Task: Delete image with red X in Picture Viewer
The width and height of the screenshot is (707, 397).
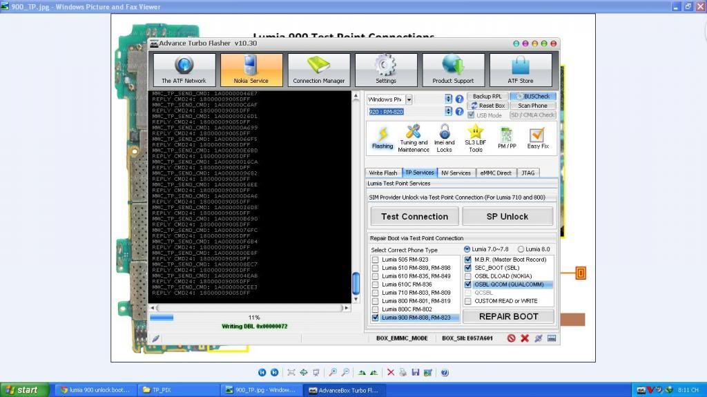Action: pyautogui.click(x=391, y=372)
